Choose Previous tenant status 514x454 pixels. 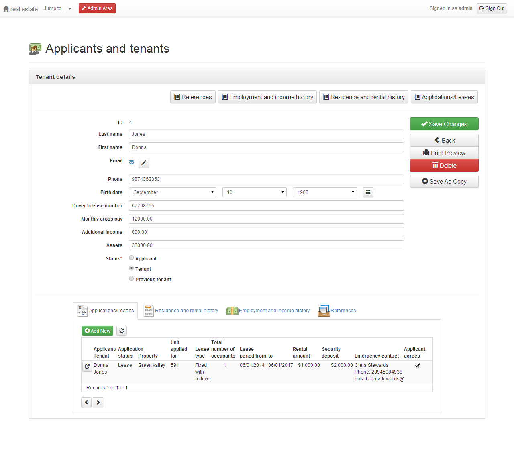[x=131, y=279]
